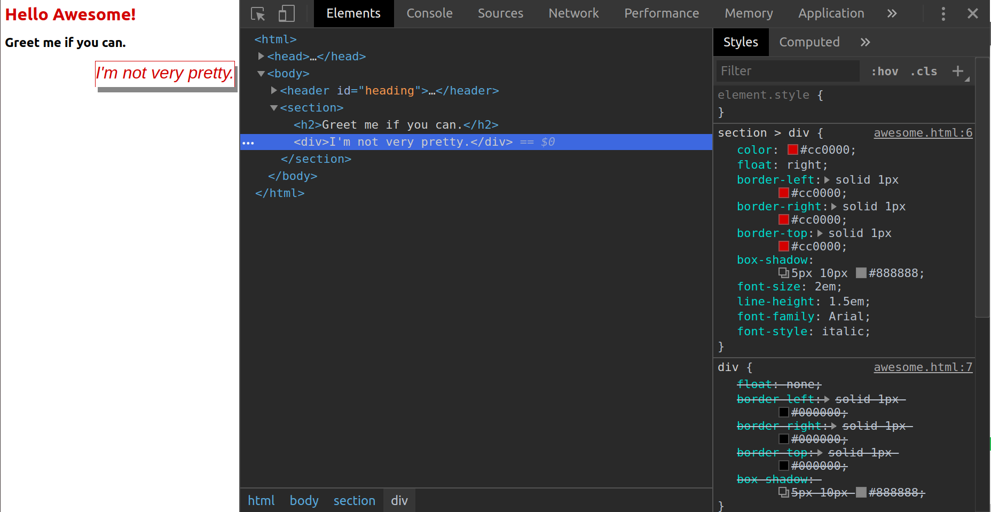Image resolution: width=991 pixels, height=512 pixels.
Task: Open the Console tab
Action: coord(429,14)
